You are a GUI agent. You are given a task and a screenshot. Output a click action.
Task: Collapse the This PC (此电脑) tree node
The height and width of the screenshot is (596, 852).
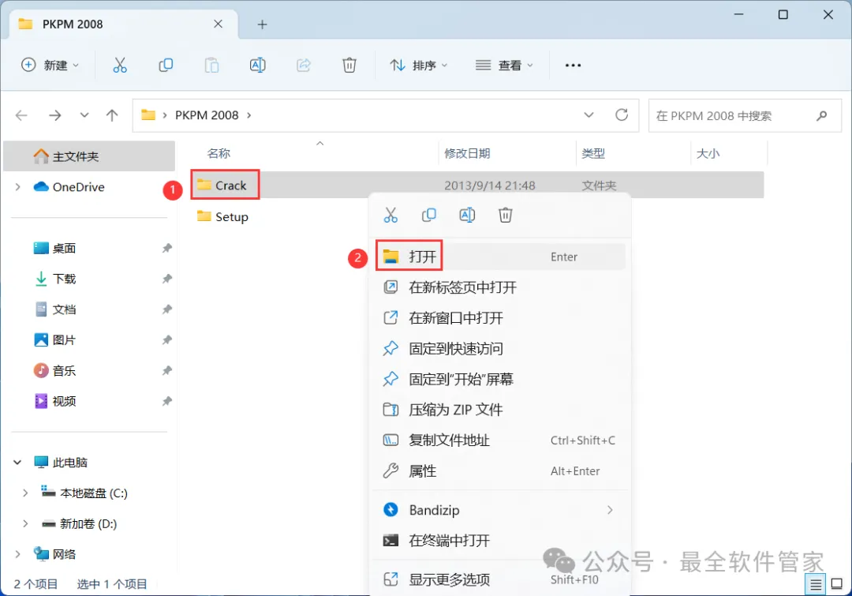tap(17, 463)
